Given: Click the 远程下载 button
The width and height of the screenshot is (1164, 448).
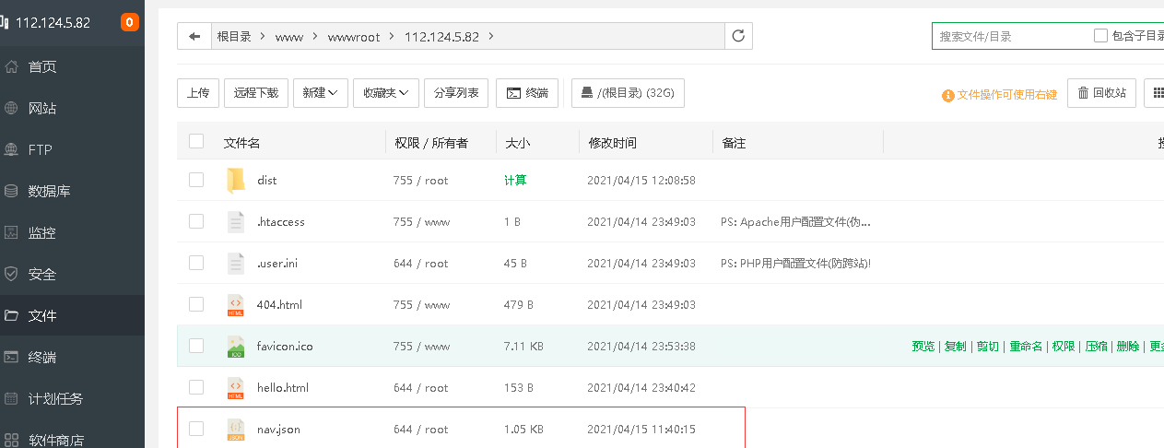Looking at the screenshot, I should click(x=256, y=93).
